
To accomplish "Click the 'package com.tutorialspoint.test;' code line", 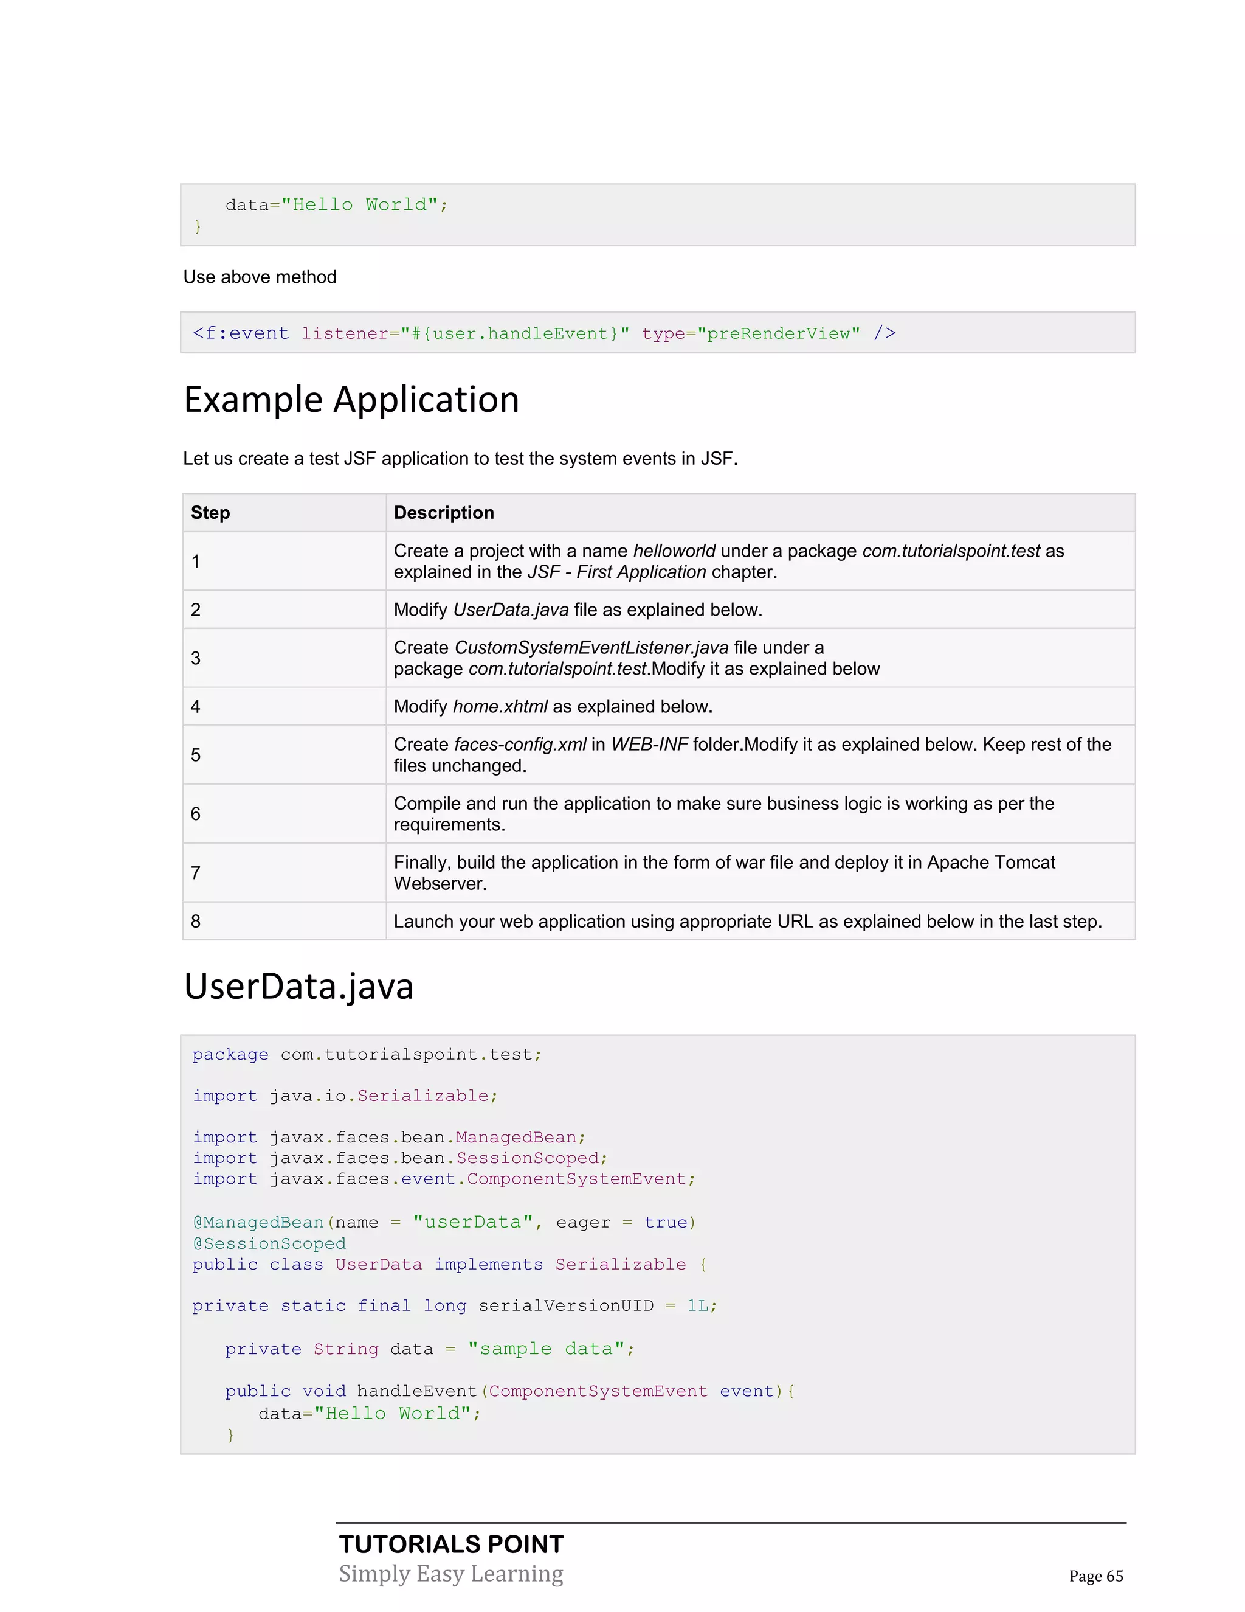I will coord(367,1055).
